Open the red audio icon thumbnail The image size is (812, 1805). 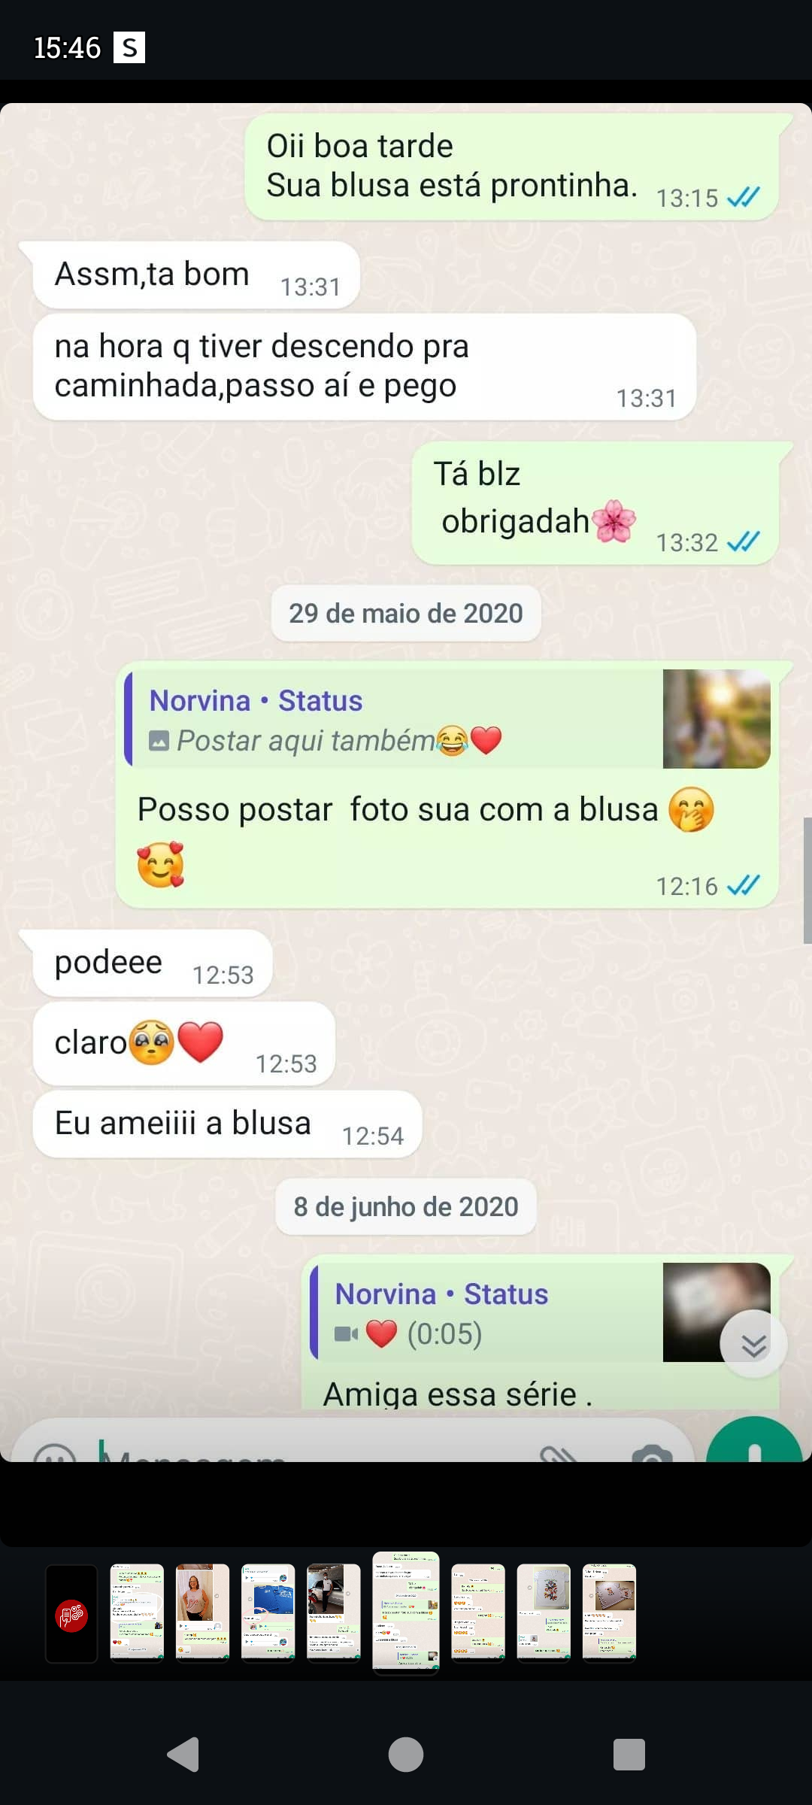click(71, 1613)
